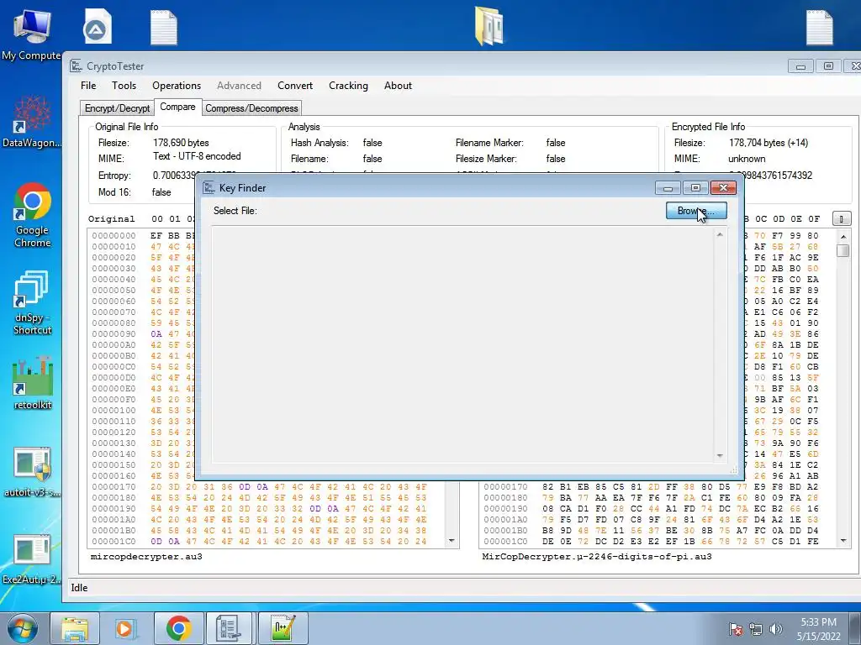
Task: Select the AutoIt script file desktop icon
Action: [x=98, y=26]
